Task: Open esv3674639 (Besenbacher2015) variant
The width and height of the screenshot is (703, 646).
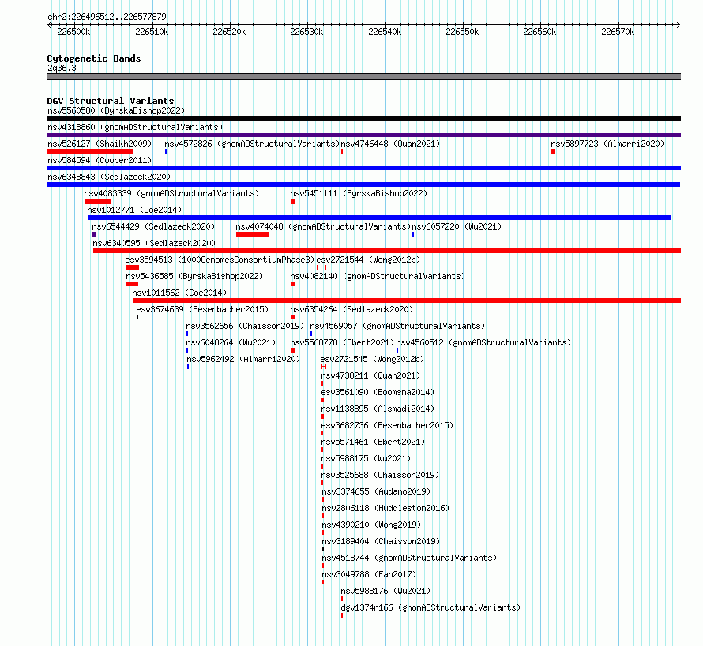Action: (x=202, y=309)
